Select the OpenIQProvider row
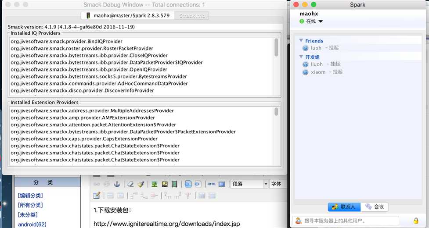 [x=141, y=70]
